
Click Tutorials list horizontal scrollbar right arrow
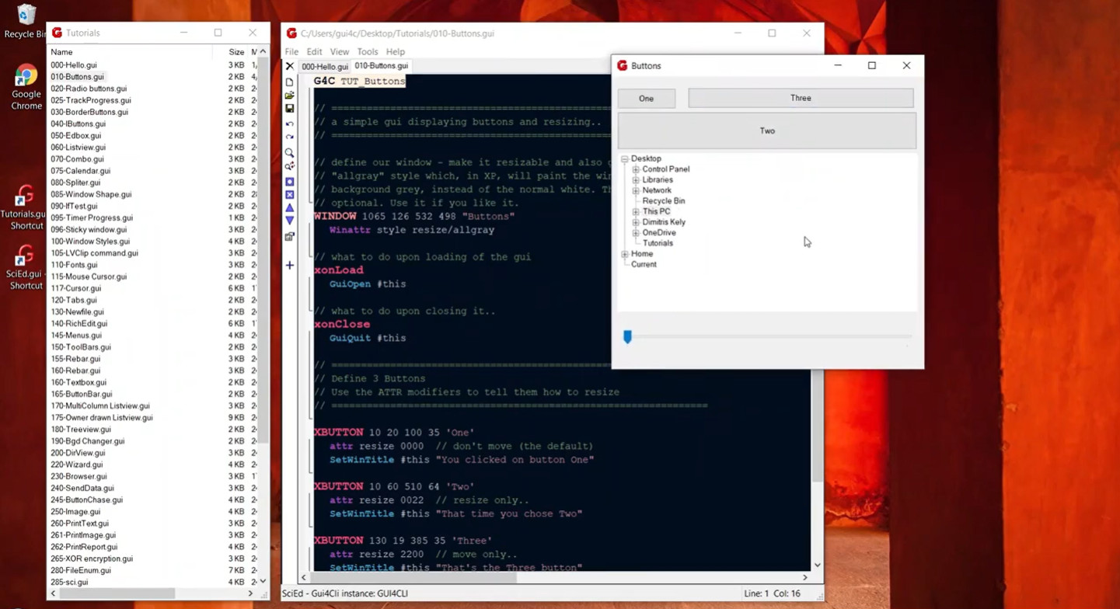tap(250, 593)
